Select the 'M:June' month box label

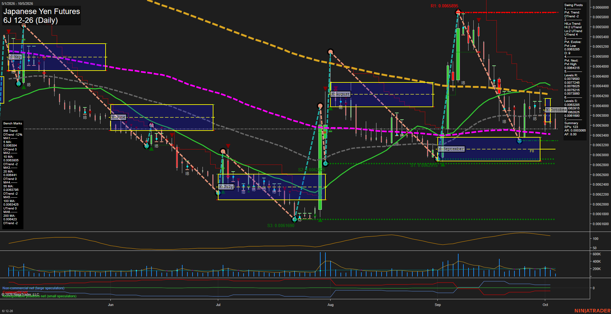(118, 117)
